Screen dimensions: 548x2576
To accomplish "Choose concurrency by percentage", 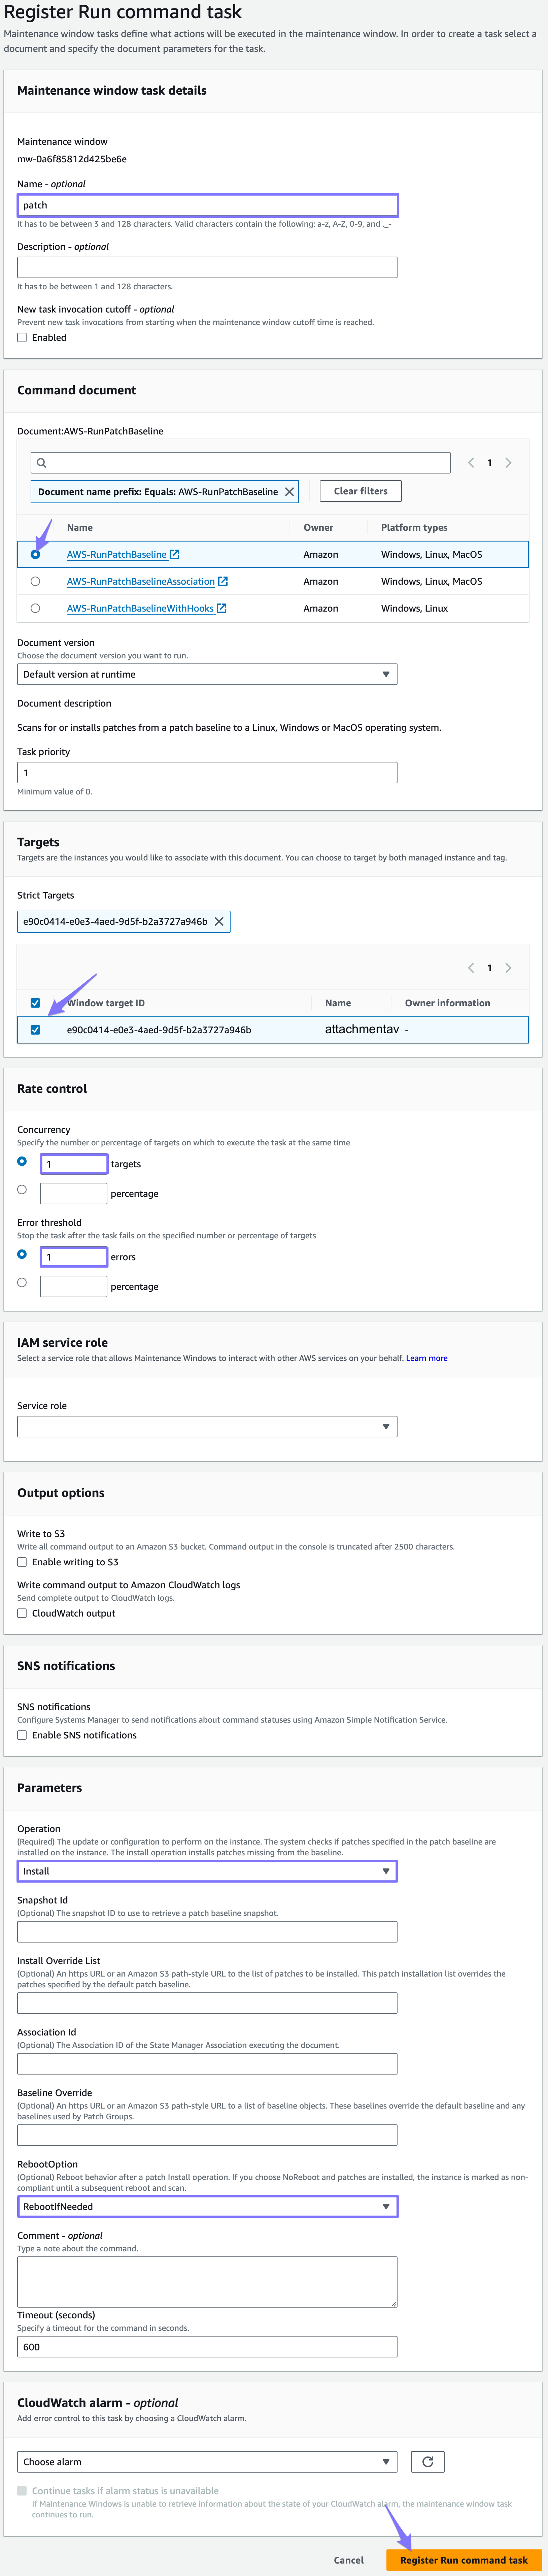I will point(22,1190).
